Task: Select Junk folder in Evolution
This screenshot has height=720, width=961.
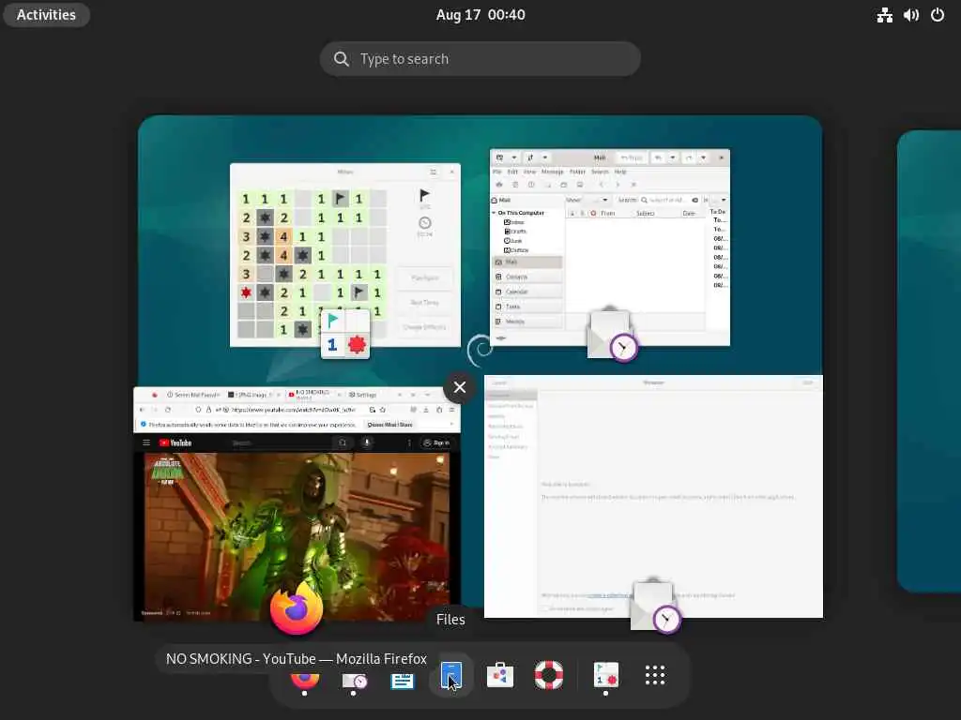Action: coord(513,241)
